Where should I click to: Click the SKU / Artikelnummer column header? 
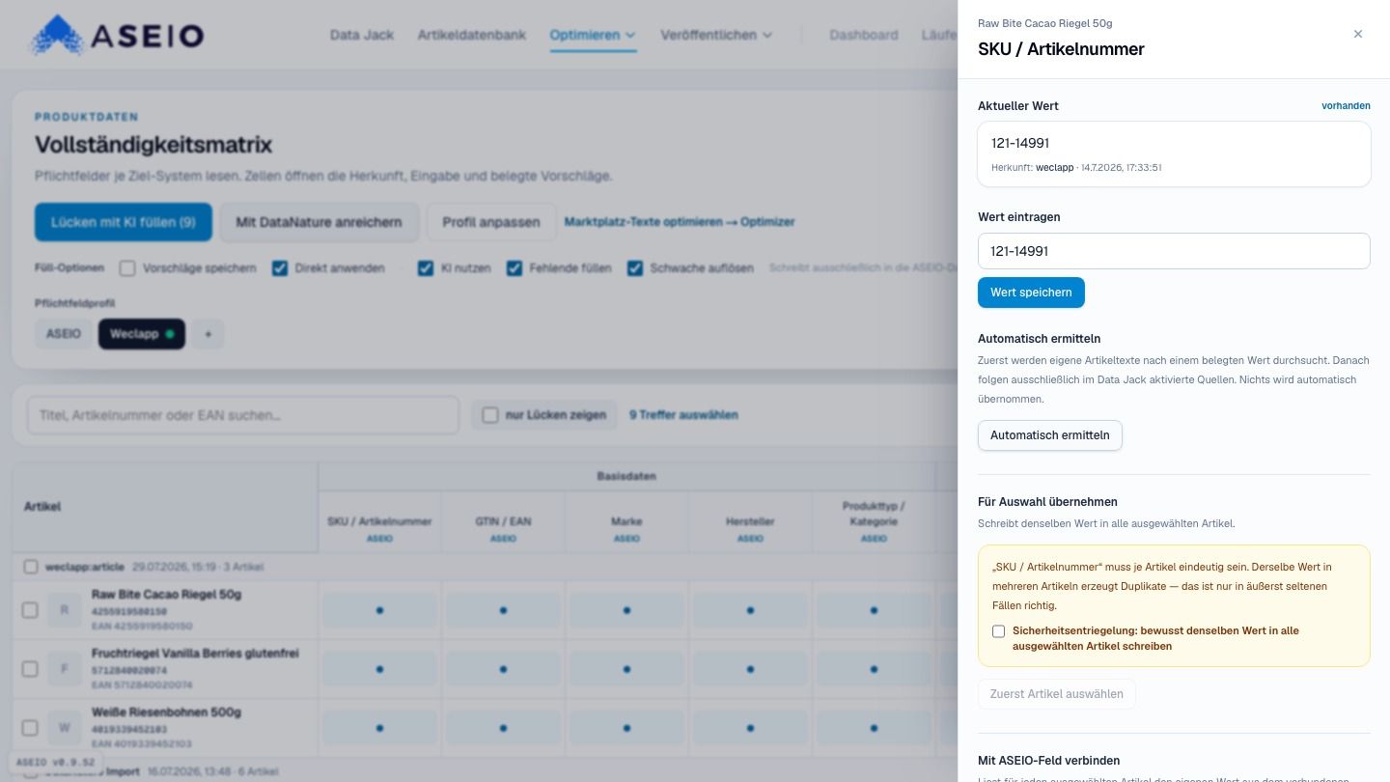pyautogui.click(x=379, y=521)
